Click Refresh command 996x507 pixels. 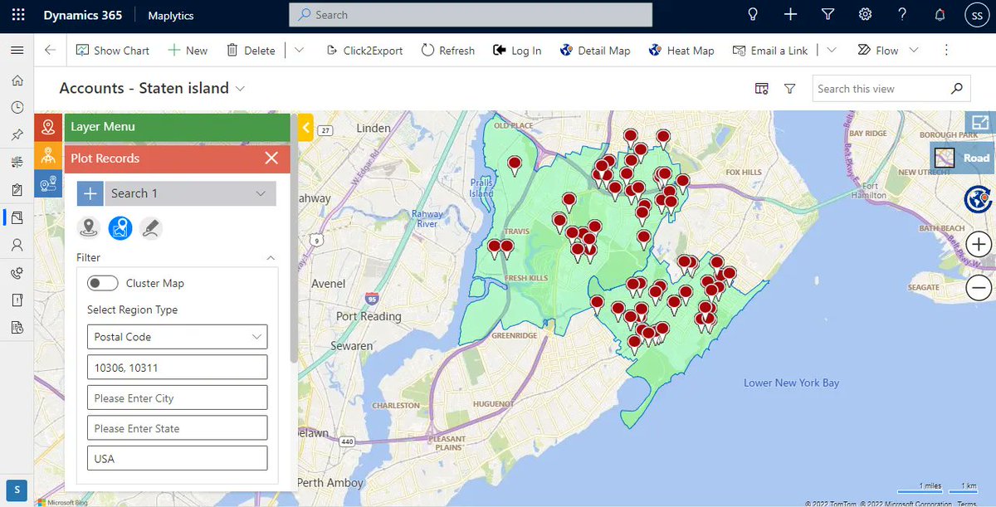point(448,51)
